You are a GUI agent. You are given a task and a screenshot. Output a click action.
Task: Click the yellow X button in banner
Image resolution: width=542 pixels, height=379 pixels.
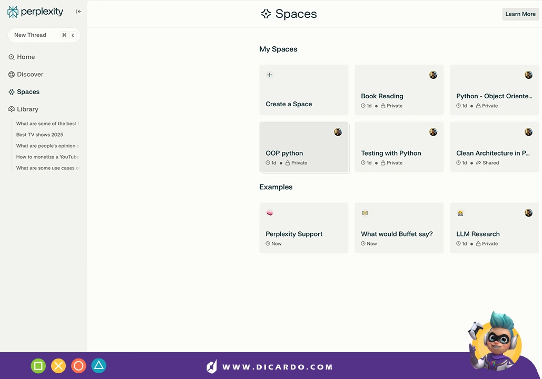pyautogui.click(x=58, y=366)
